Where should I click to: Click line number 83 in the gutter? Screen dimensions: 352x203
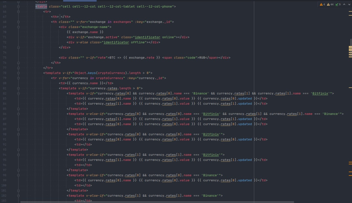(x=4, y=99)
